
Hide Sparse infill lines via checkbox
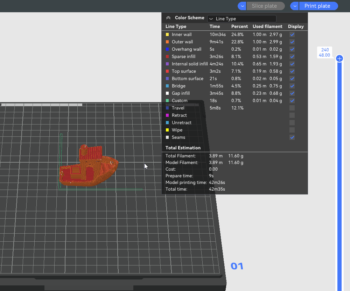(292, 57)
